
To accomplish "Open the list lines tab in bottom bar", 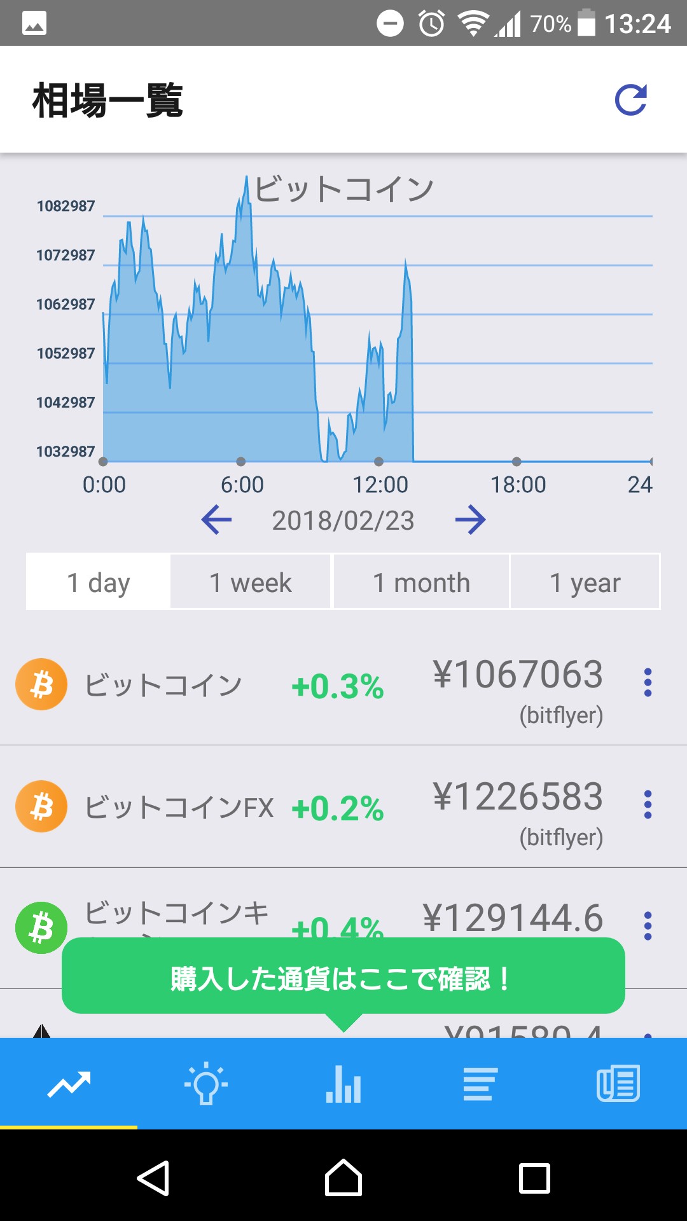I will coord(481,1084).
